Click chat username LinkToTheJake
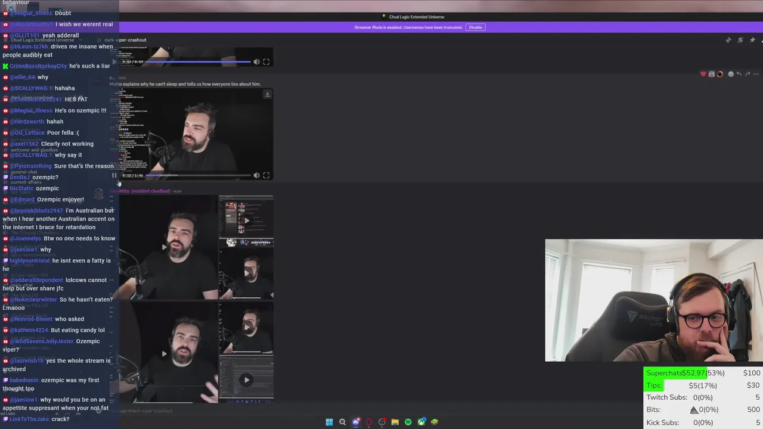The height and width of the screenshot is (429, 763). [29, 419]
